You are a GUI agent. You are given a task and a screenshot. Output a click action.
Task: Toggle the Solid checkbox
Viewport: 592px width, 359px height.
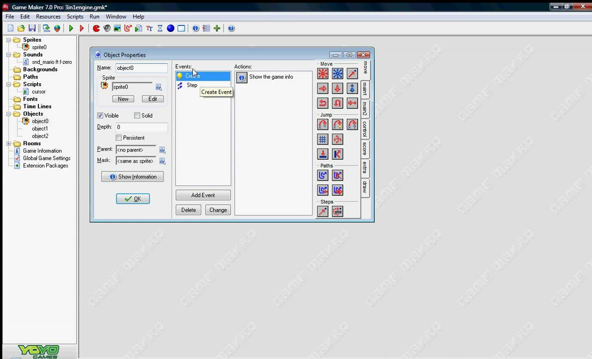(137, 116)
